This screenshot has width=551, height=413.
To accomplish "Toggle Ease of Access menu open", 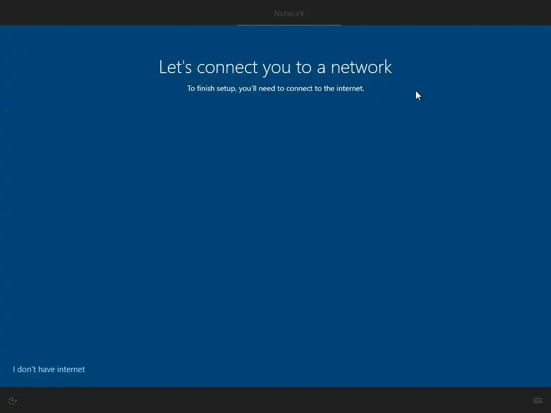I will (x=13, y=400).
